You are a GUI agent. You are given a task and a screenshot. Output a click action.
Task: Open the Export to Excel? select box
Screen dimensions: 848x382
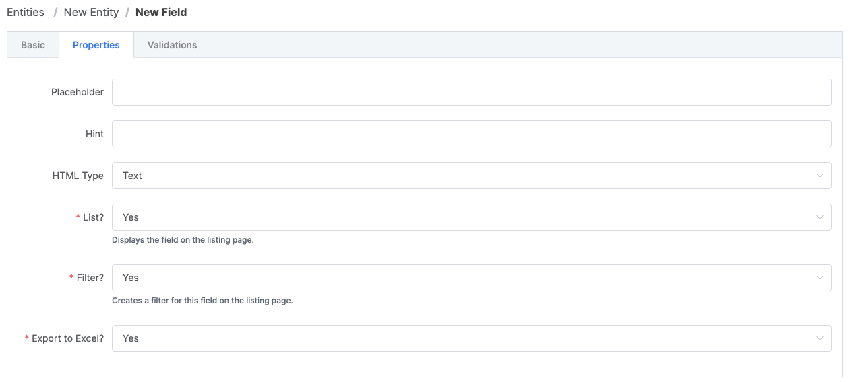coord(465,338)
